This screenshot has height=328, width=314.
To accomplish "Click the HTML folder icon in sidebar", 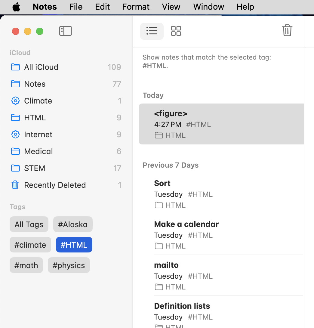I will coord(15,118).
